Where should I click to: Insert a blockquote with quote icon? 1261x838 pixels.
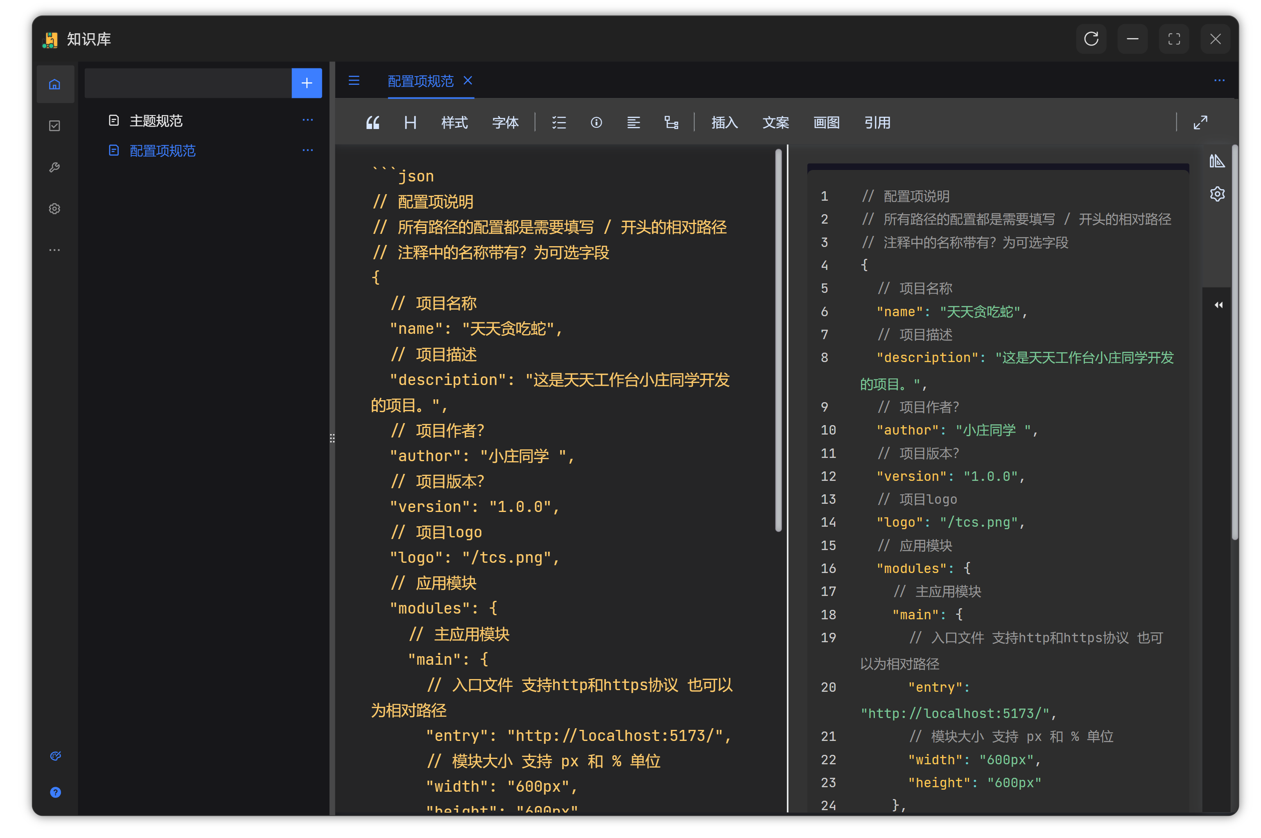(373, 122)
